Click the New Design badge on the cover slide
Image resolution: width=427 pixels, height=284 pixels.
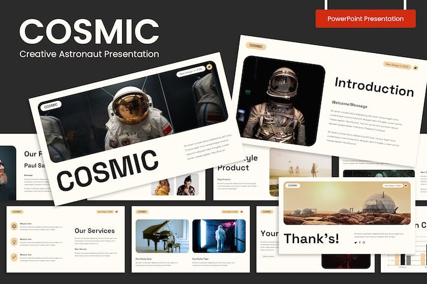[191, 71]
